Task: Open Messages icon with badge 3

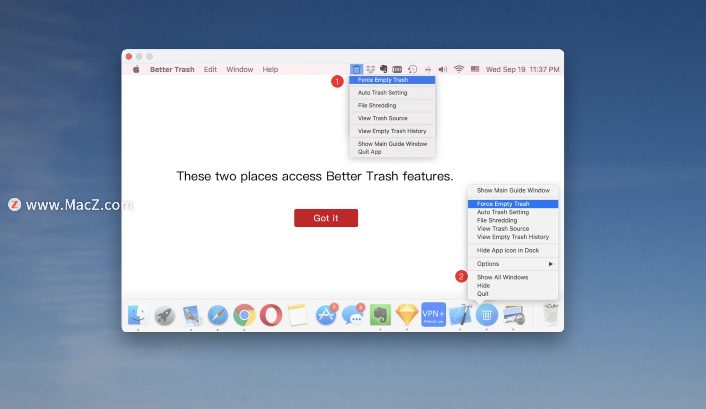Action: 353,315
